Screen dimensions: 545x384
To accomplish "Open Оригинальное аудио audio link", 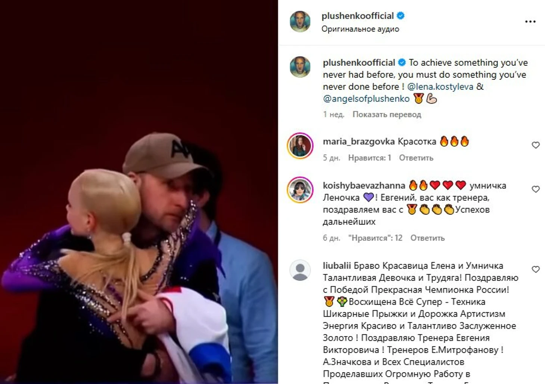I will coord(360,29).
